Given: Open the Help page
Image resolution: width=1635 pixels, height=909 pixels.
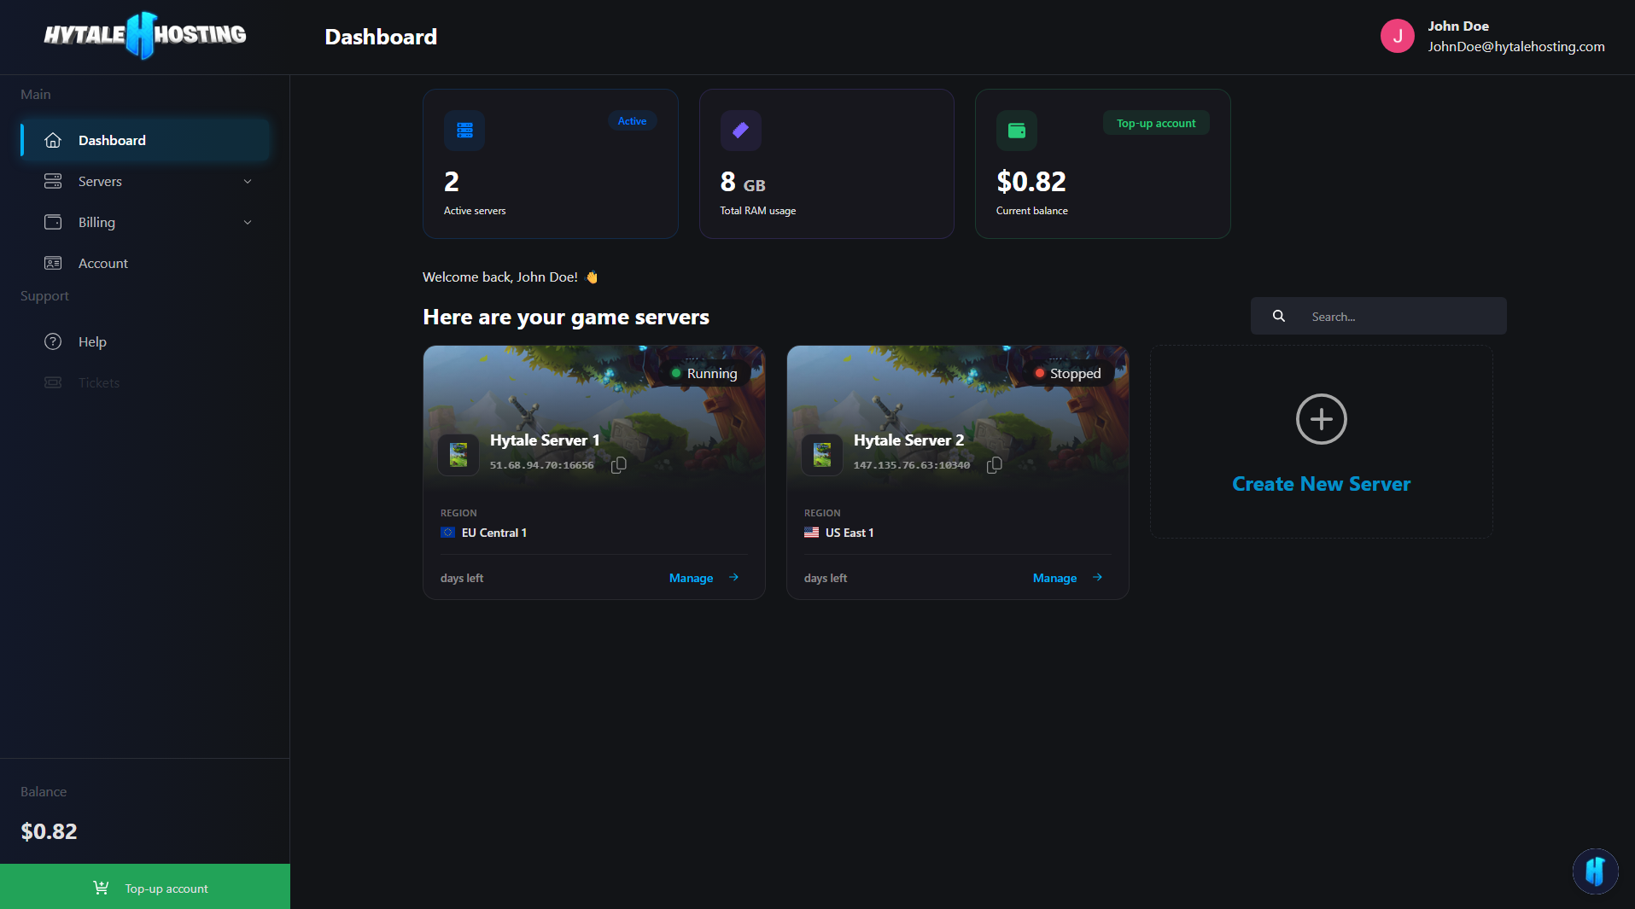Looking at the screenshot, I should (x=145, y=341).
